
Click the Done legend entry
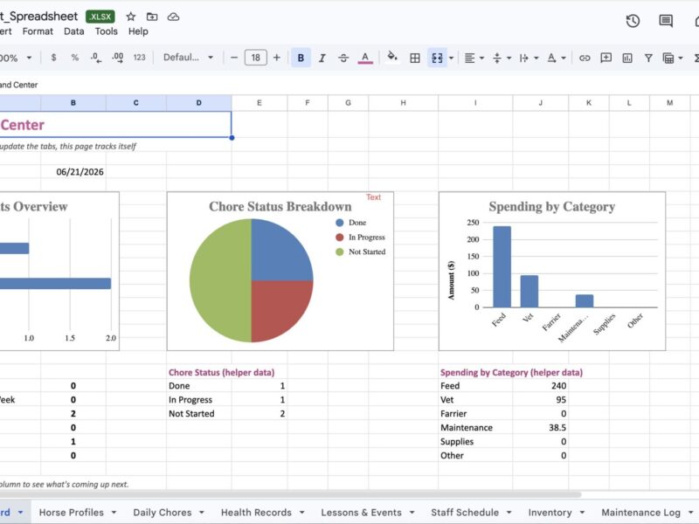click(351, 223)
